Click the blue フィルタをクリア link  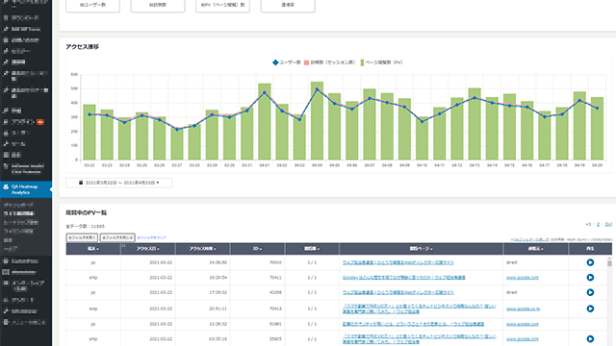[152, 237]
